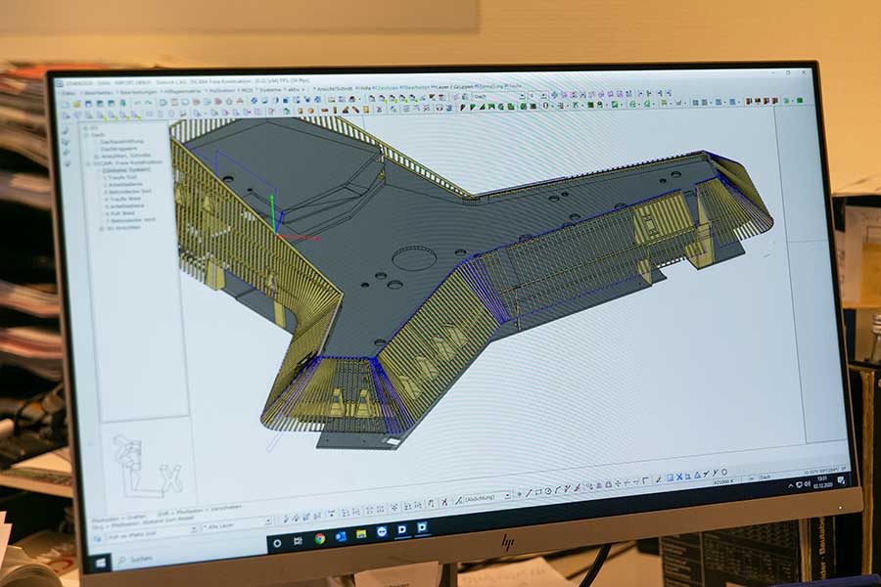Open the Bearbeitungen menu

pos(139,92)
